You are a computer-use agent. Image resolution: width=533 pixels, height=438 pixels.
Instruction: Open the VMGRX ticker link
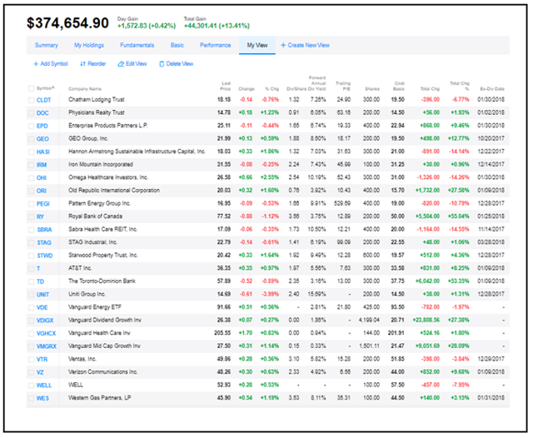(47, 346)
